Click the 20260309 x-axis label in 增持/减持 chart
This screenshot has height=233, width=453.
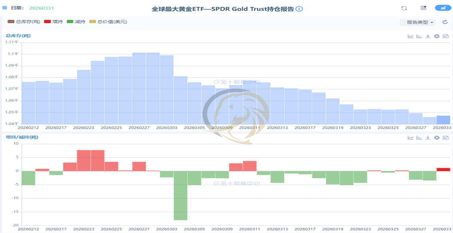[222, 229]
